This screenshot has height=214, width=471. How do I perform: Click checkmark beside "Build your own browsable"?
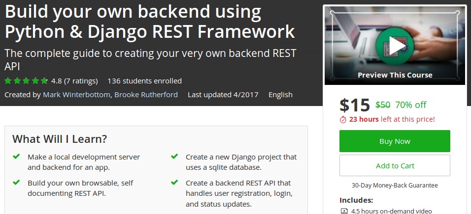pos(16,183)
